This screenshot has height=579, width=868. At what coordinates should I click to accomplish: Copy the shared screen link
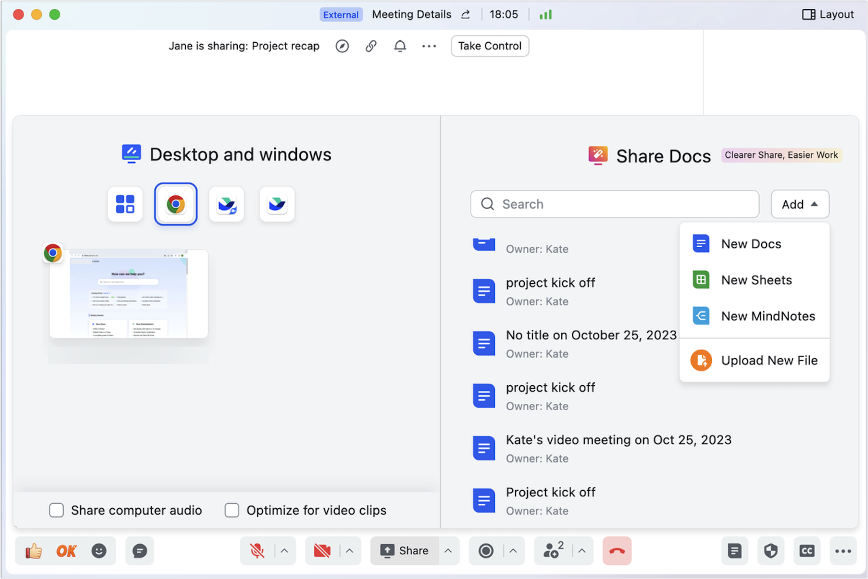(x=371, y=46)
